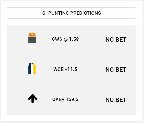Click NO BET beside WCE +11.5
Screen dimensions: 144x123
pyautogui.click(x=116, y=70)
